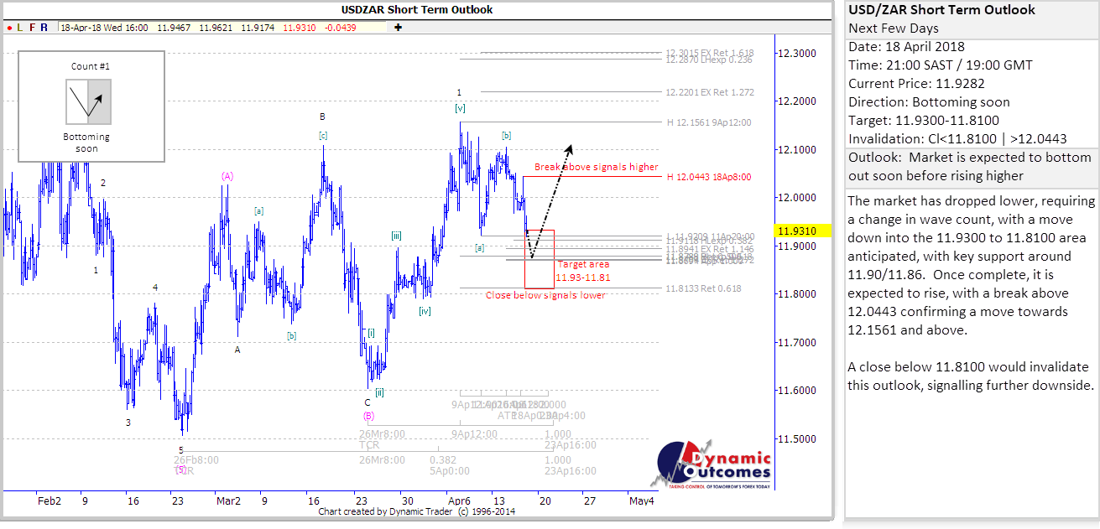
Task: Click the 'Direction: Bottoming soon' line
Action: 929,102
